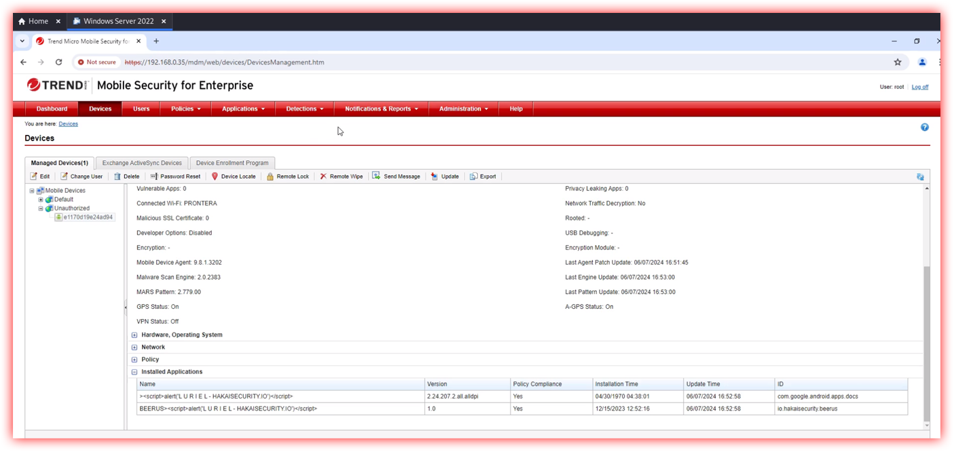Bookmark the page with the star icon
This screenshot has height=452, width=954.
pyautogui.click(x=898, y=62)
